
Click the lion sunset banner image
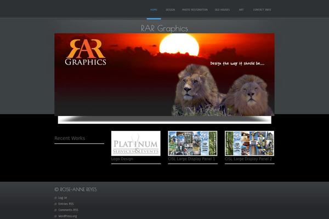tap(164, 74)
